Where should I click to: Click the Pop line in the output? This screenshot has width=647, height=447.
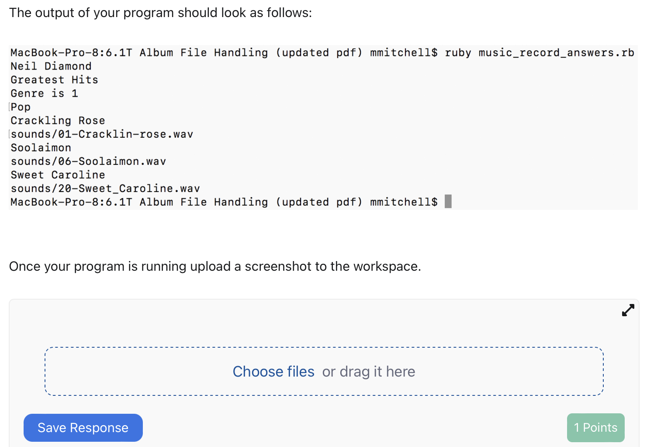click(x=20, y=107)
